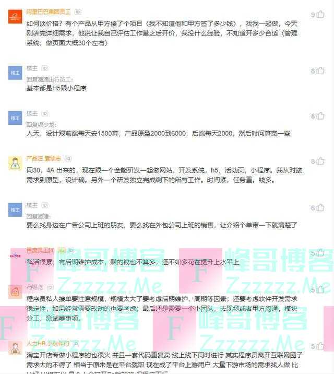Open the 百度员工[4] username link
This screenshot has width=334, height=374.
click(41, 250)
